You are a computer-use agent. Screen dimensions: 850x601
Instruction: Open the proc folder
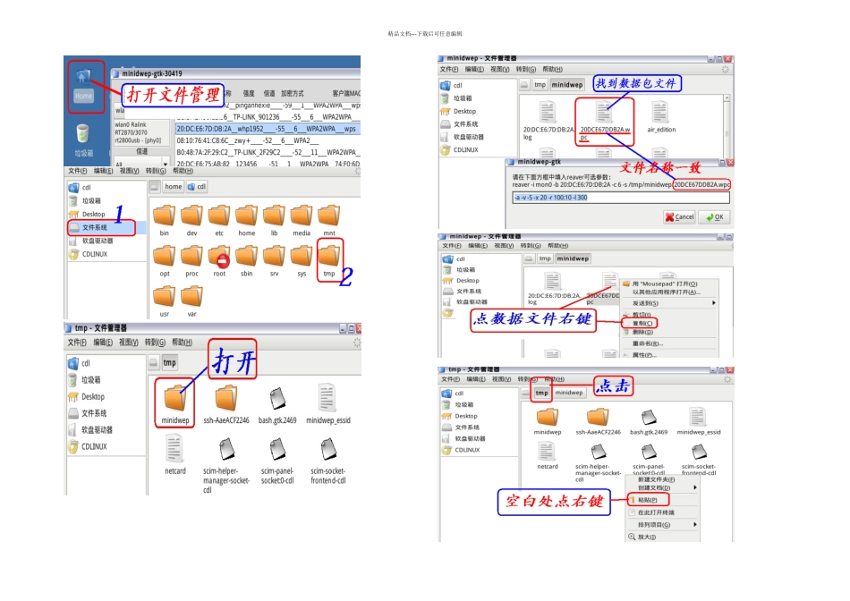pyautogui.click(x=191, y=260)
